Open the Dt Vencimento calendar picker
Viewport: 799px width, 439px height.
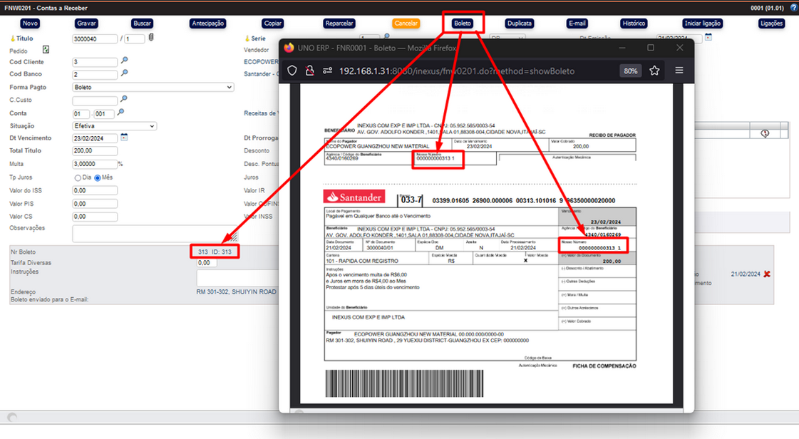click(124, 138)
